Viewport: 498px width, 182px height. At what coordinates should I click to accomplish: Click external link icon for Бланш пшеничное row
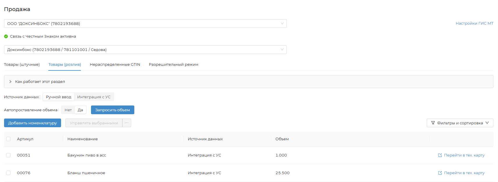(440, 173)
